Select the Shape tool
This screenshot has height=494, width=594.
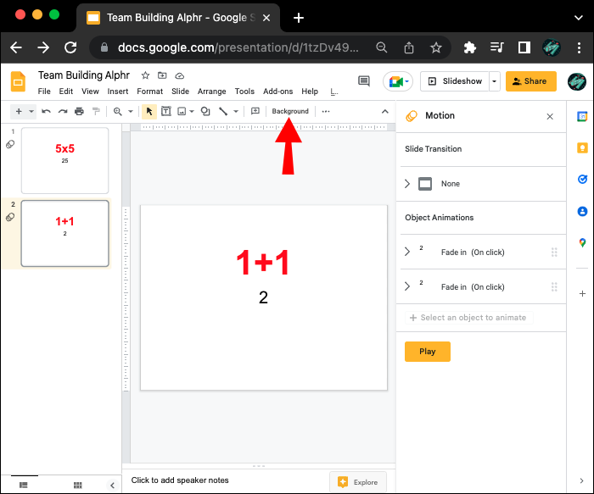[205, 111]
